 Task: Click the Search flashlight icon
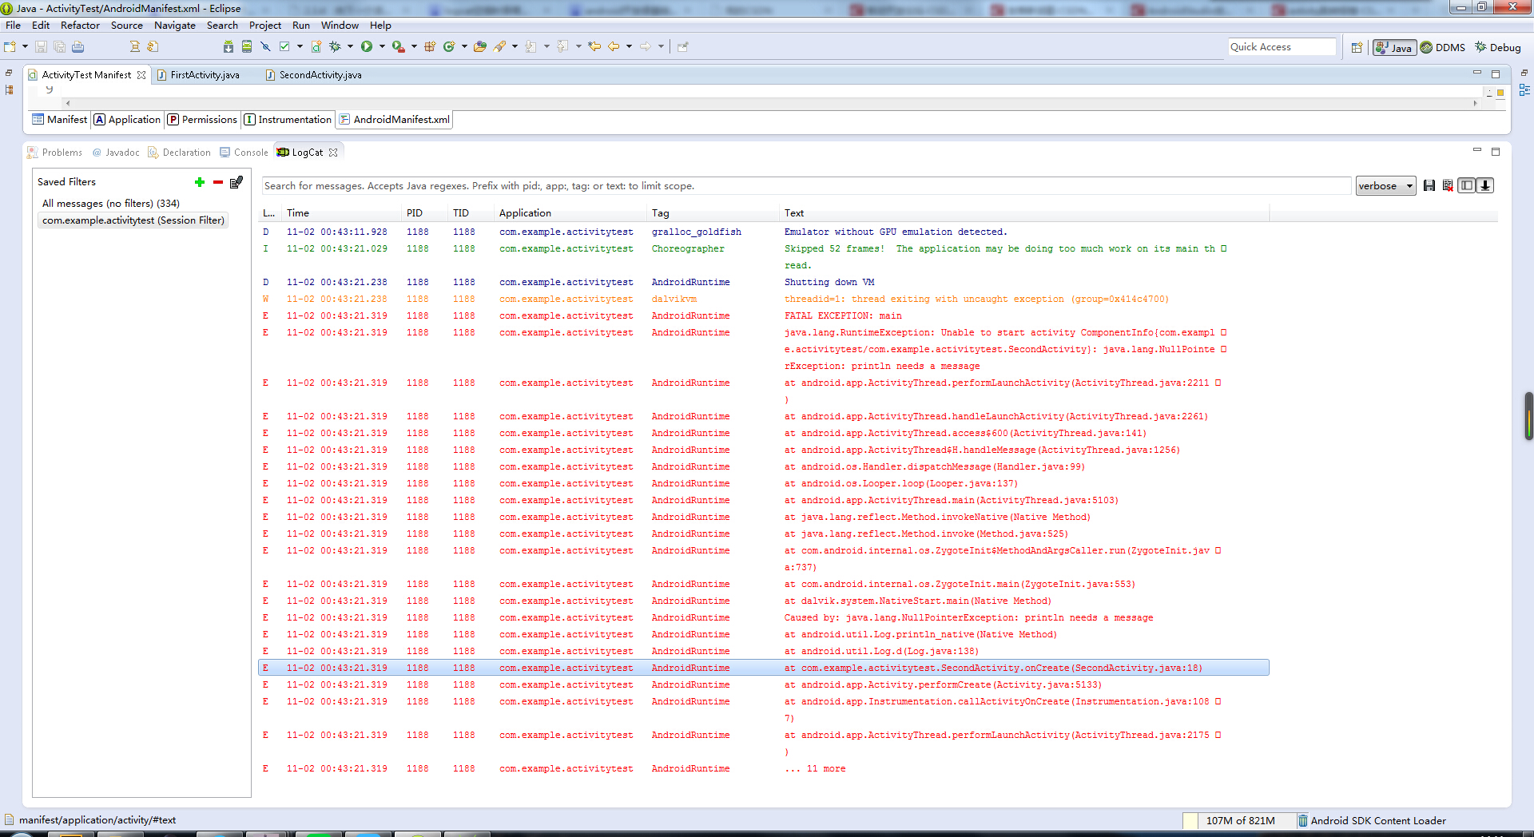[499, 47]
